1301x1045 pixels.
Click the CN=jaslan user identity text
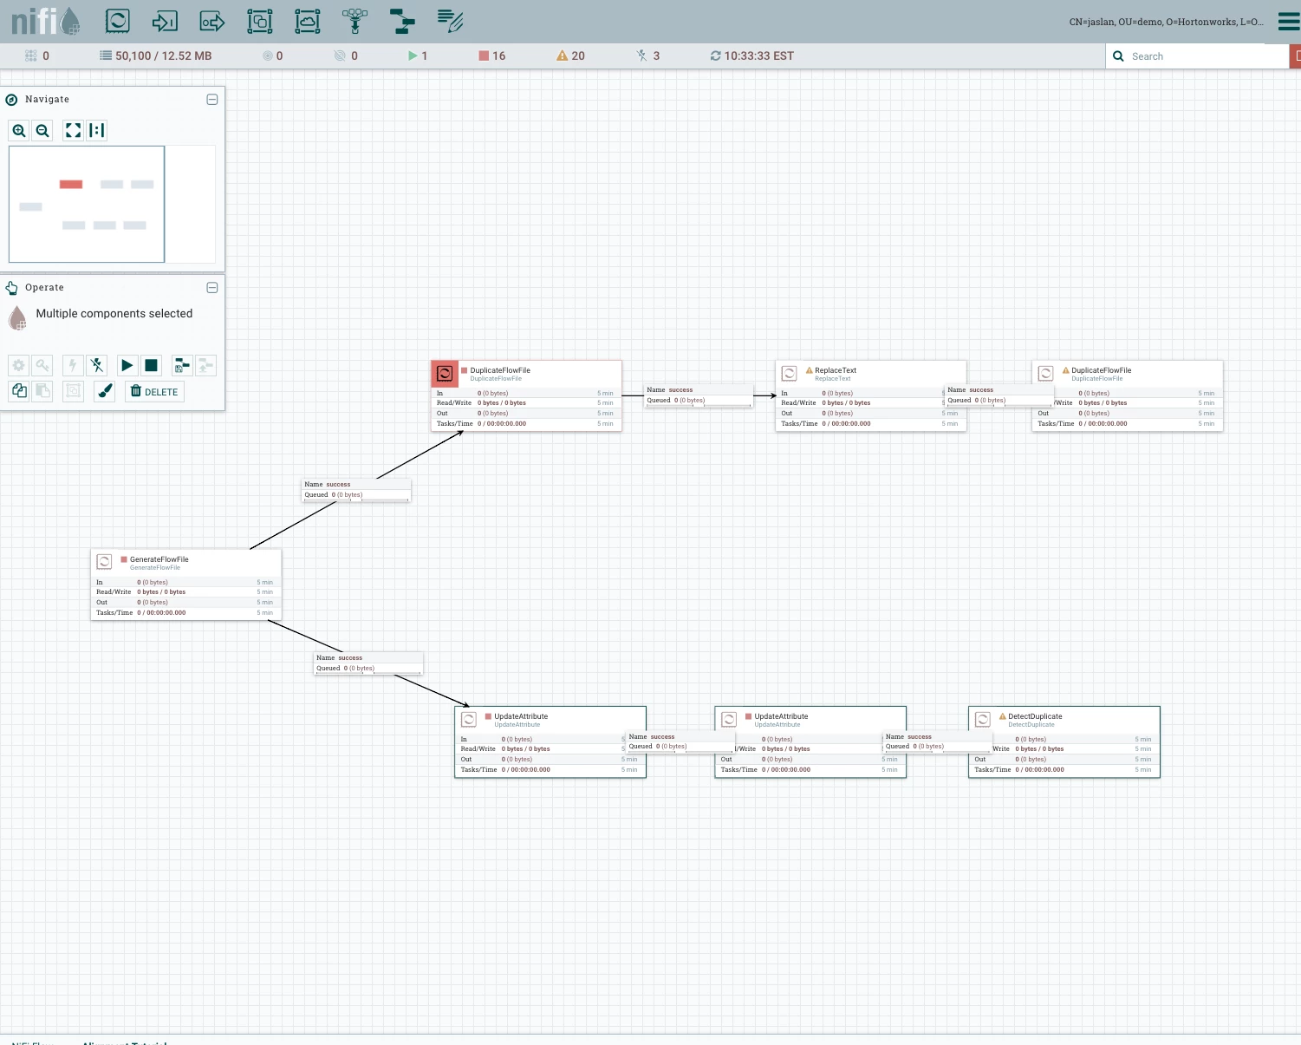coord(1166,22)
